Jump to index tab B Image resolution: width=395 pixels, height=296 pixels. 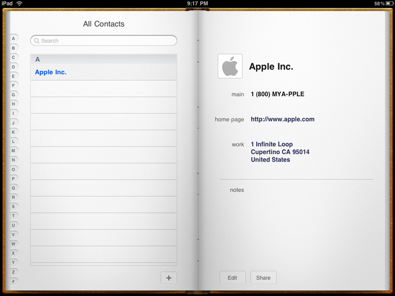tap(14, 48)
